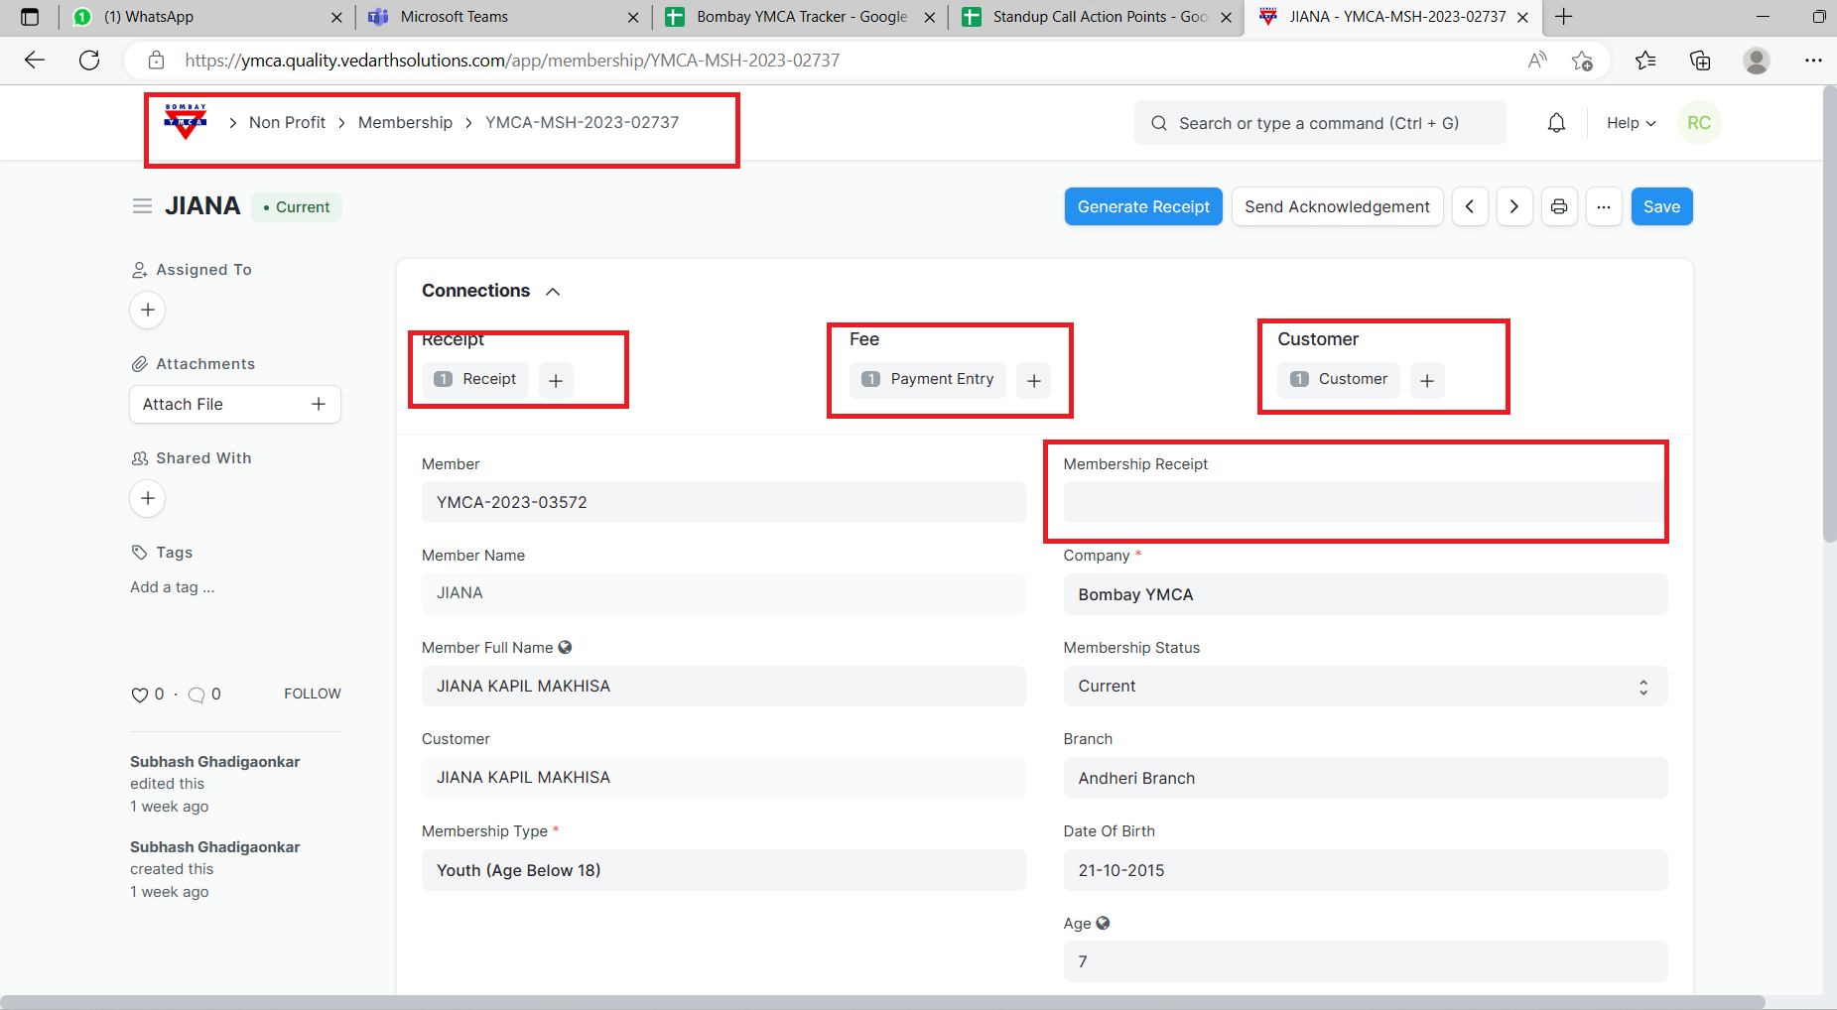Click Send Acknowledgement button

tap(1337, 206)
